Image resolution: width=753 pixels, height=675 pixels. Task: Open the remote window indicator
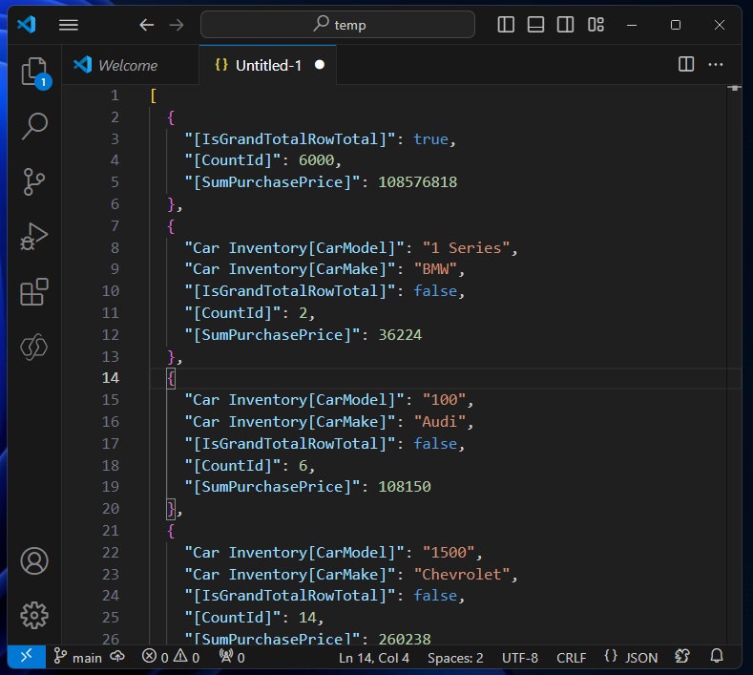[x=27, y=656]
